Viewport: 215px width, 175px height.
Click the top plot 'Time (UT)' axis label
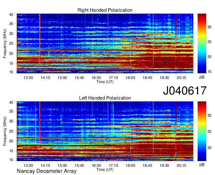[105, 82]
